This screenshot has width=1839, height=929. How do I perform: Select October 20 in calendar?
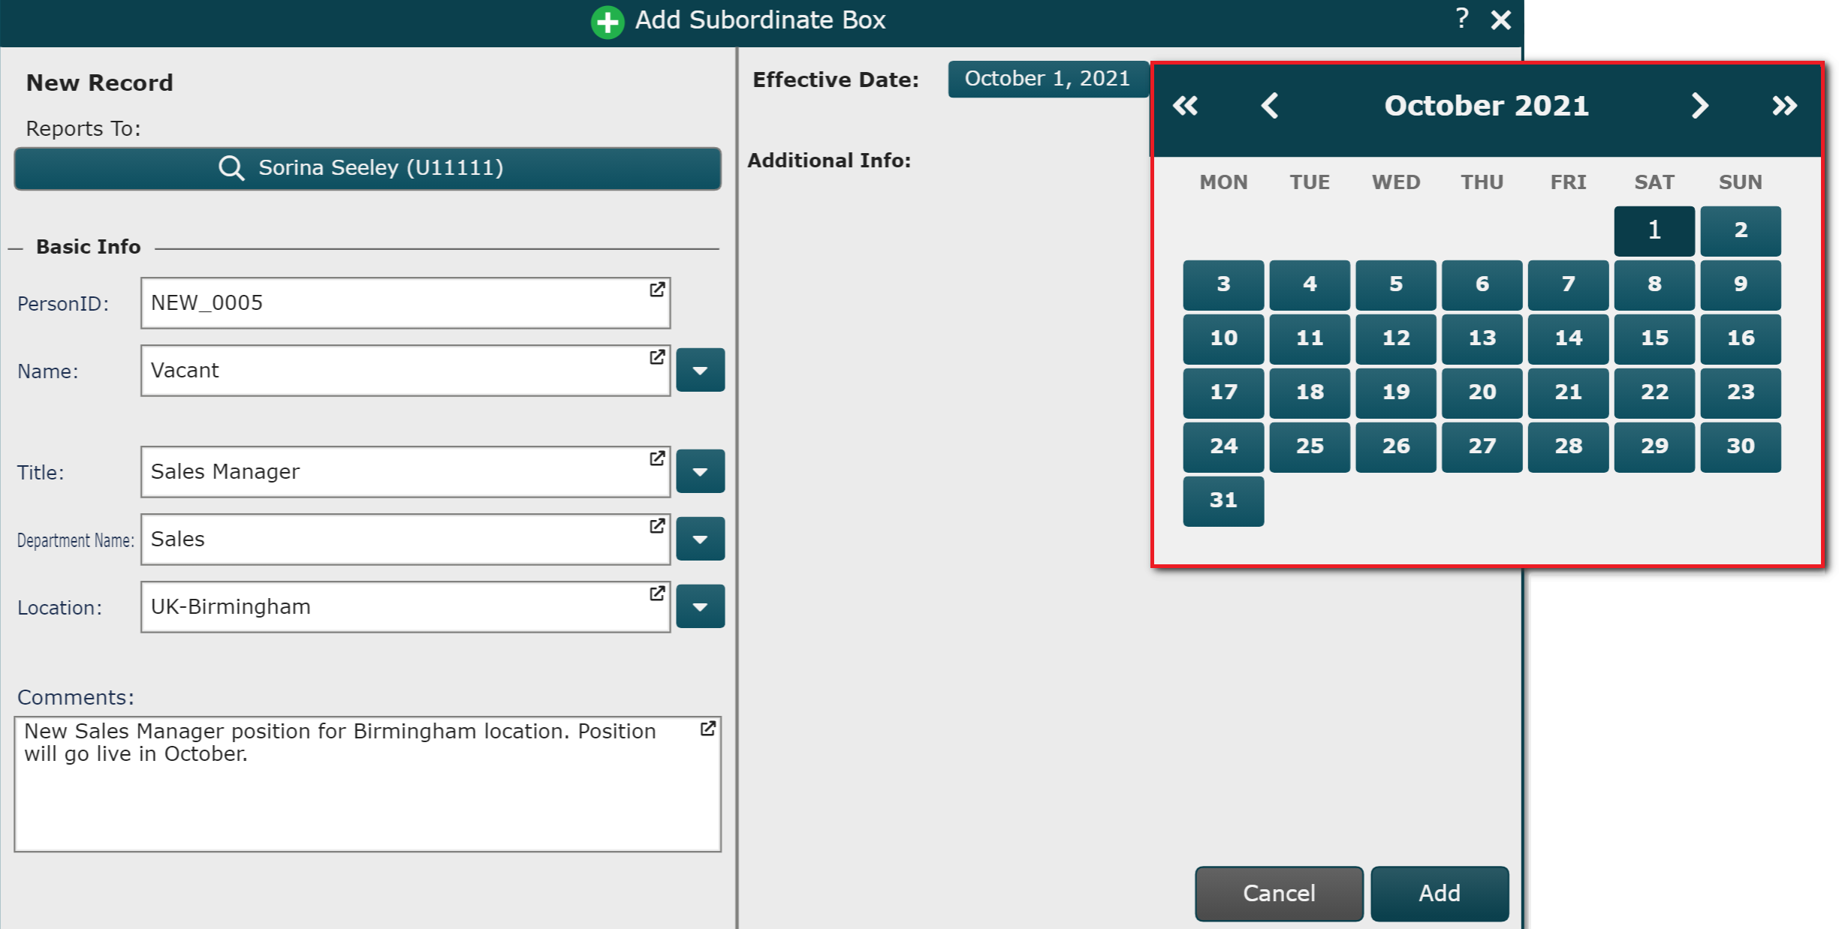coord(1482,392)
